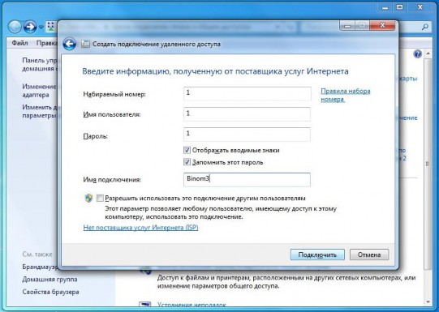Toggle 'Запомнить этот пароль' checkbox
The width and height of the screenshot is (439, 312).
click(187, 162)
